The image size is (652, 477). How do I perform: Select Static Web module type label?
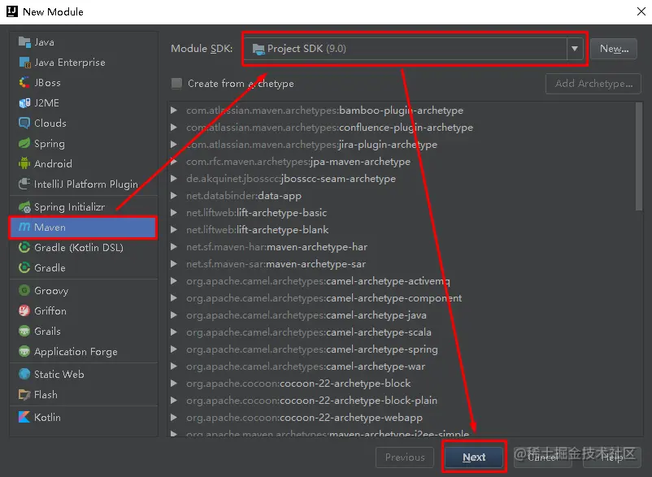59,374
